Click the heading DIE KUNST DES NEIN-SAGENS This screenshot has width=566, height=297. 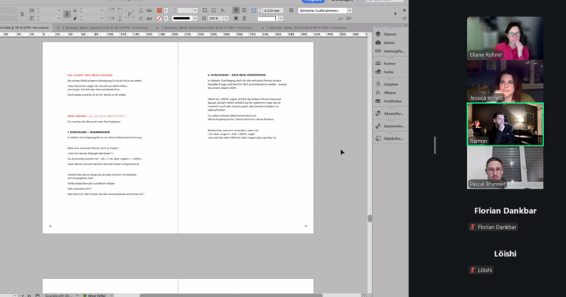point(90,75)
